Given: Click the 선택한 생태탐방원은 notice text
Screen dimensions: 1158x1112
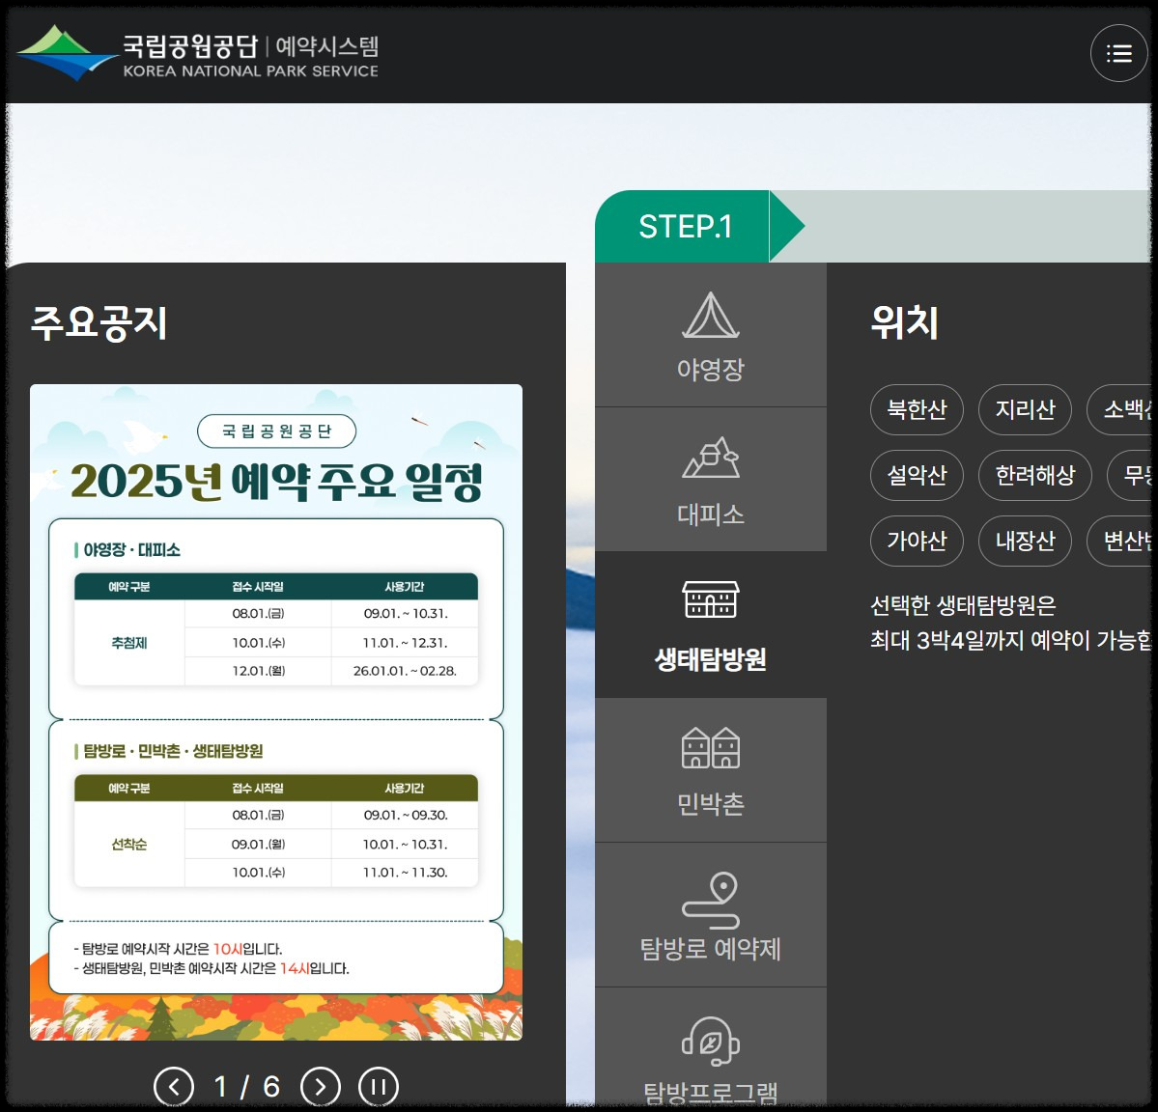Looking at the screenshot, I should pos(963,606).
